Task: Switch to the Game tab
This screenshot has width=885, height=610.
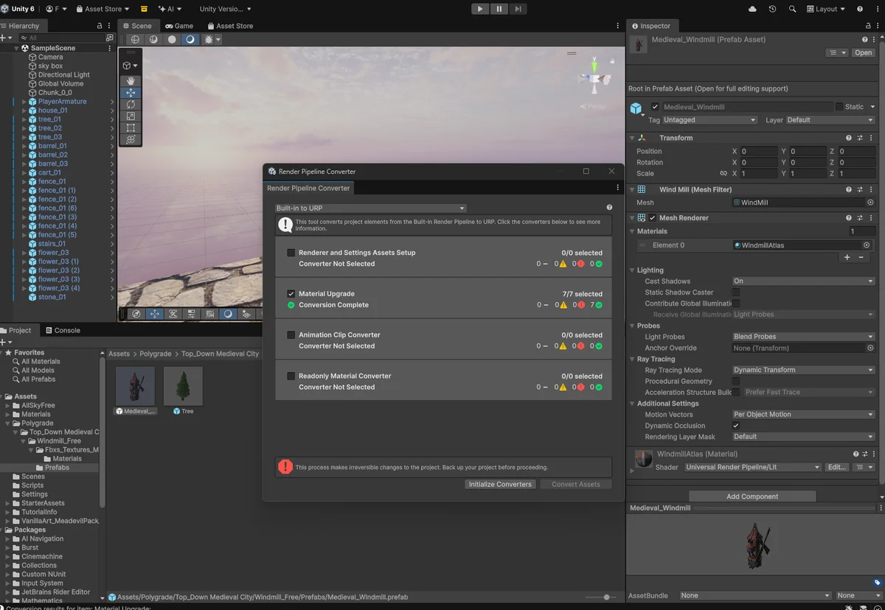Action: click(x=179, y=26)
